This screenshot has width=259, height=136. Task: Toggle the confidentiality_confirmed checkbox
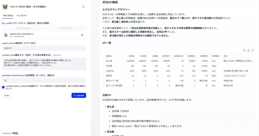coord(3,87)
